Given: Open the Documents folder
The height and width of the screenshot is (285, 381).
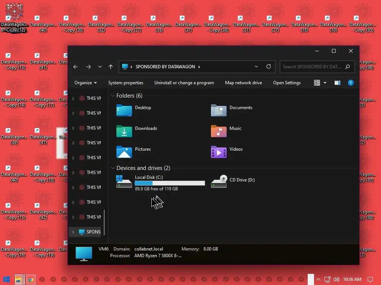Looking at the screenshot, I should click(x=231, y=110).
